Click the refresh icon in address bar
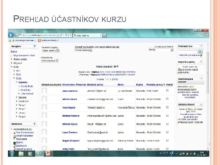This screenshot has height=165, width=220. coord(68,35)
